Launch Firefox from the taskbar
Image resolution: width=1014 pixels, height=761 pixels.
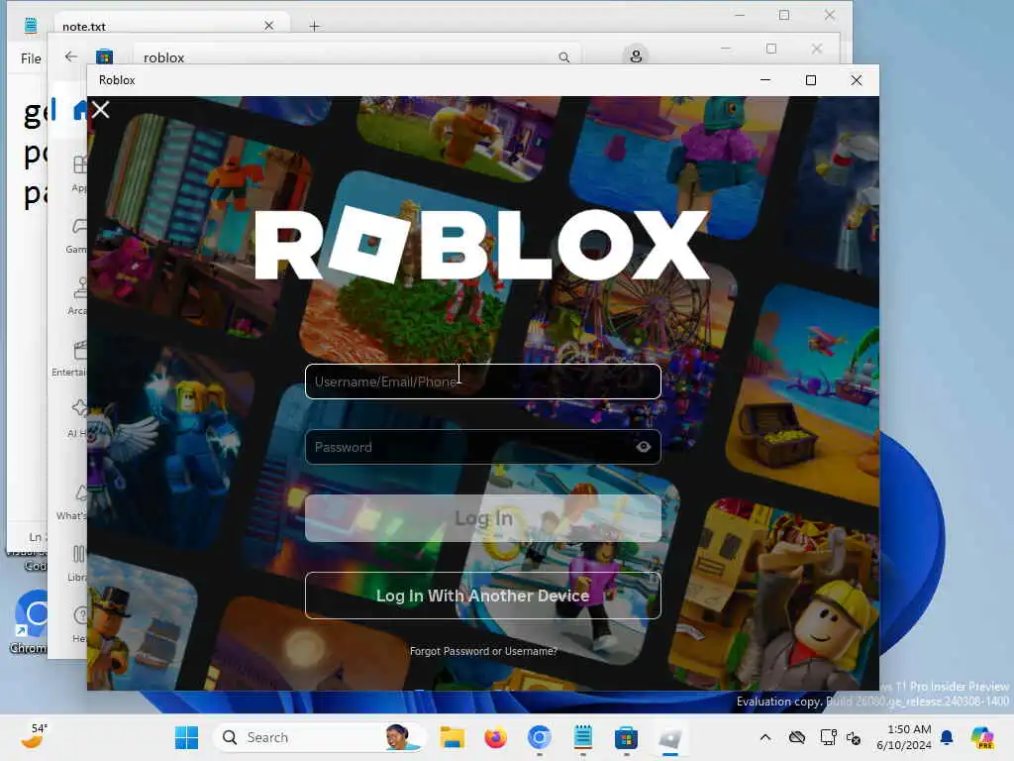[x=495, y=737]
